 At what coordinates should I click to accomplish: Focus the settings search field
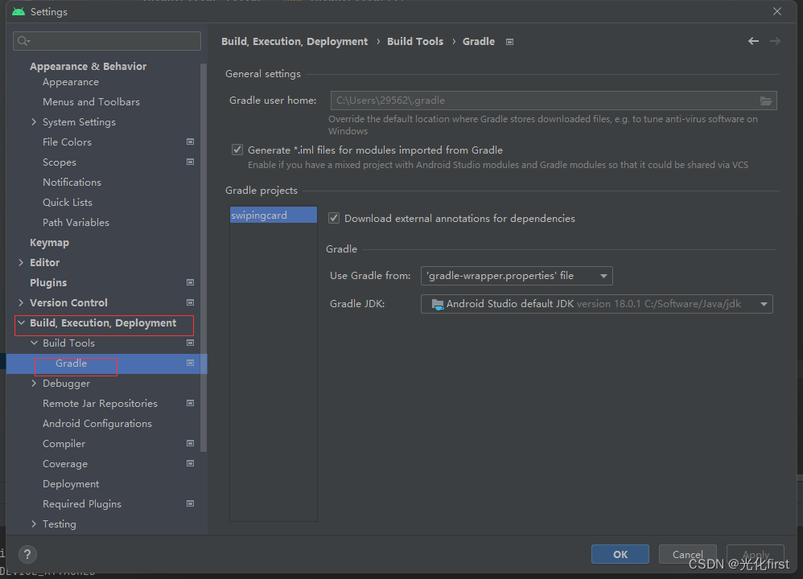[107, 41]
